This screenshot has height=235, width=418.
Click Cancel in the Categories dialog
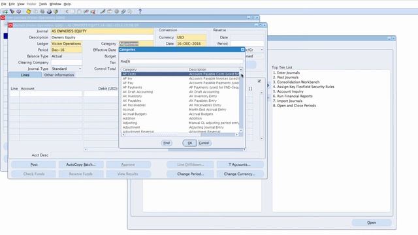coord(204,143)
